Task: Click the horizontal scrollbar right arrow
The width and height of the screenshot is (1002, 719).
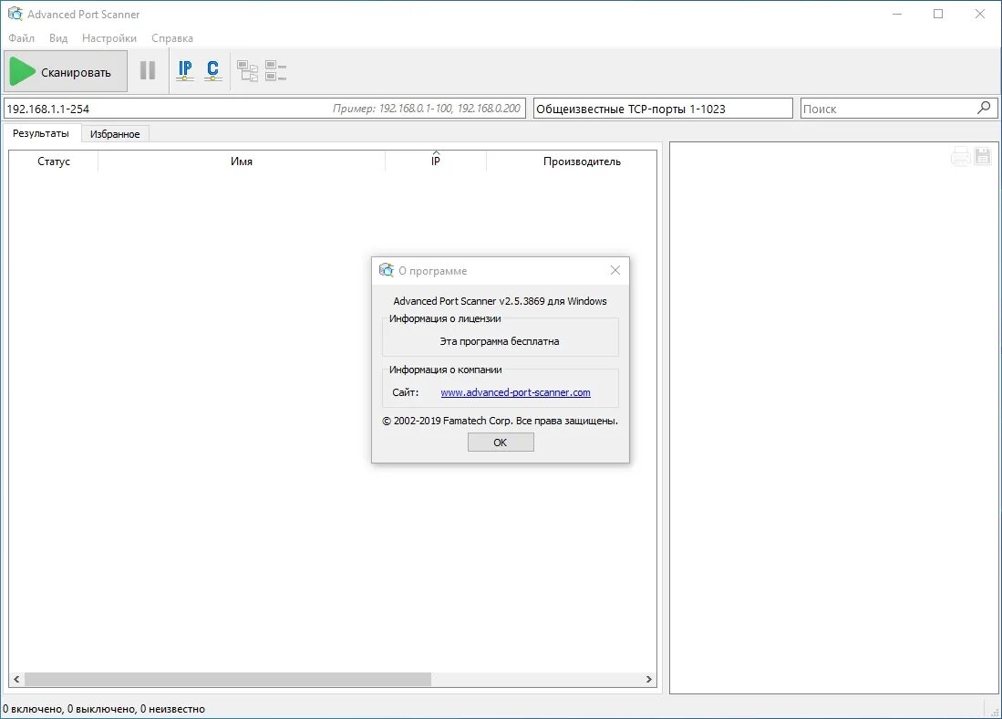Action: [x=648, y=680]
